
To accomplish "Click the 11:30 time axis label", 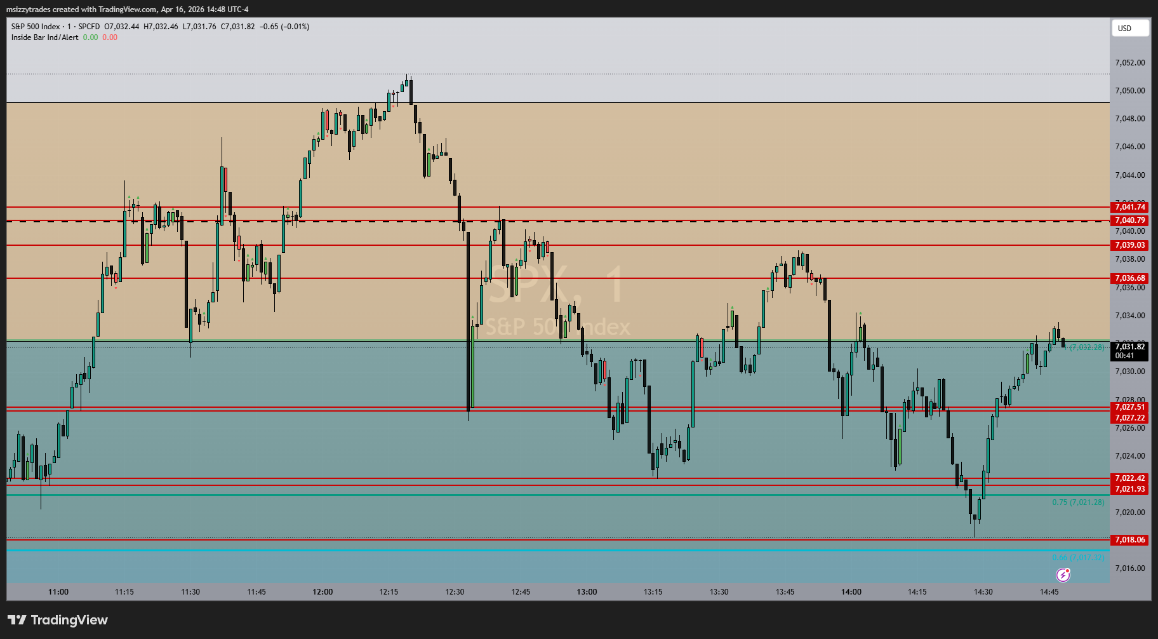I will [x=190, y=592].
